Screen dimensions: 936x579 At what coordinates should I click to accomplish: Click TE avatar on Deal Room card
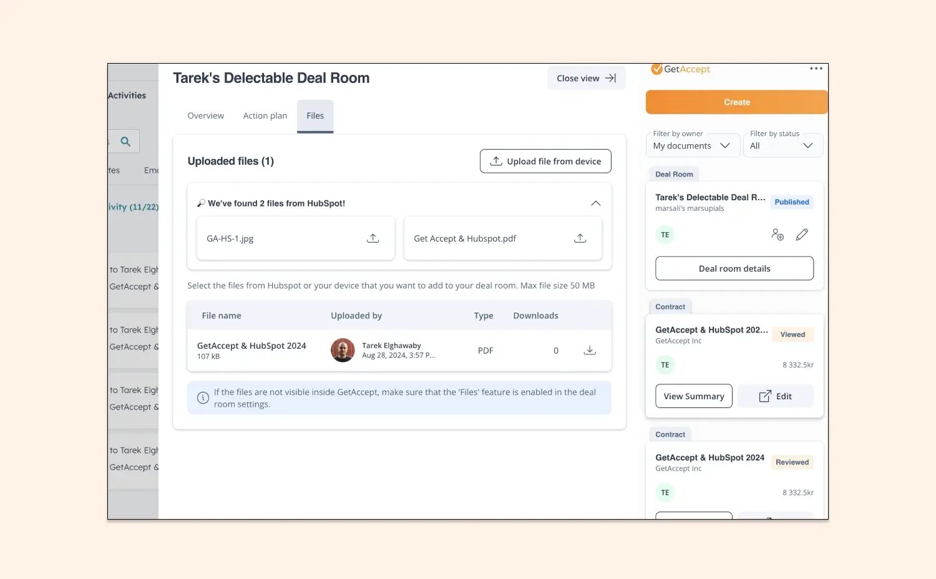[665, 235]
